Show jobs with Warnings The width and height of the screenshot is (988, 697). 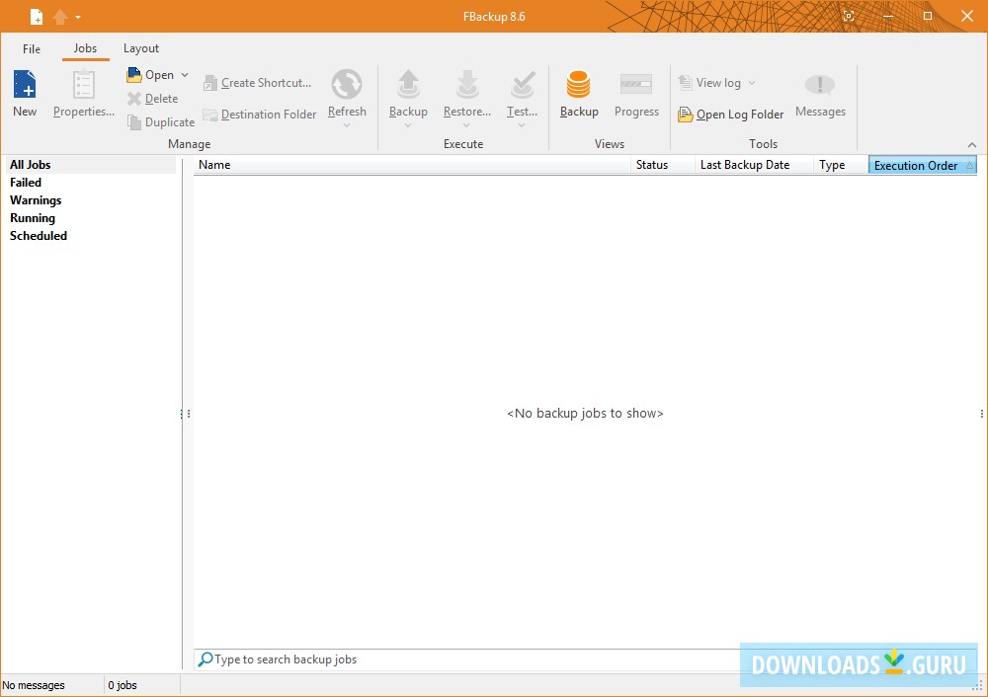[36, 200]
